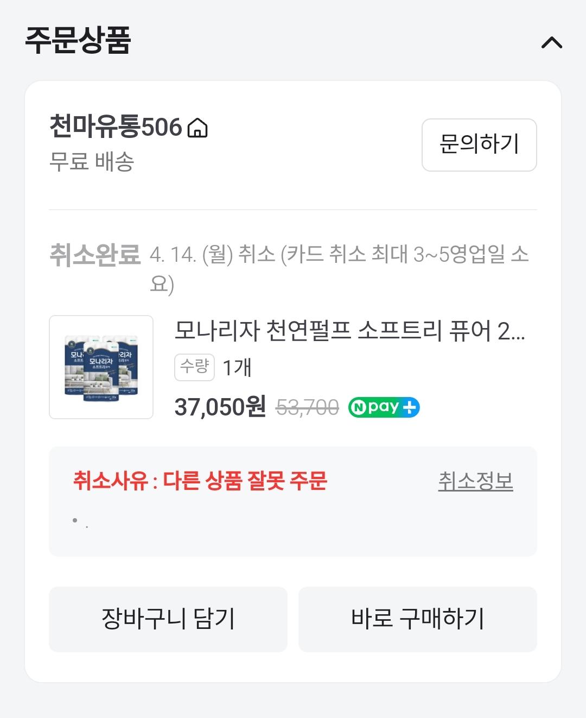Open product title 모나리자 천연펄프 소프트리
586x718 pixels.
click(349, 330)
